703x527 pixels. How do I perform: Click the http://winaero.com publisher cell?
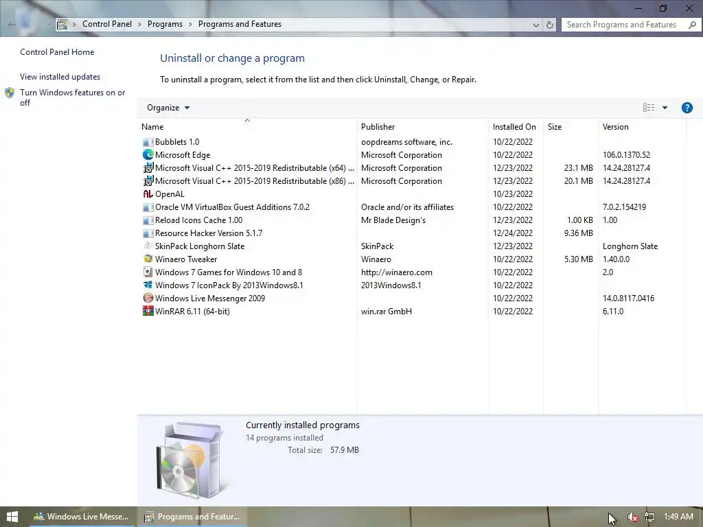397,272
